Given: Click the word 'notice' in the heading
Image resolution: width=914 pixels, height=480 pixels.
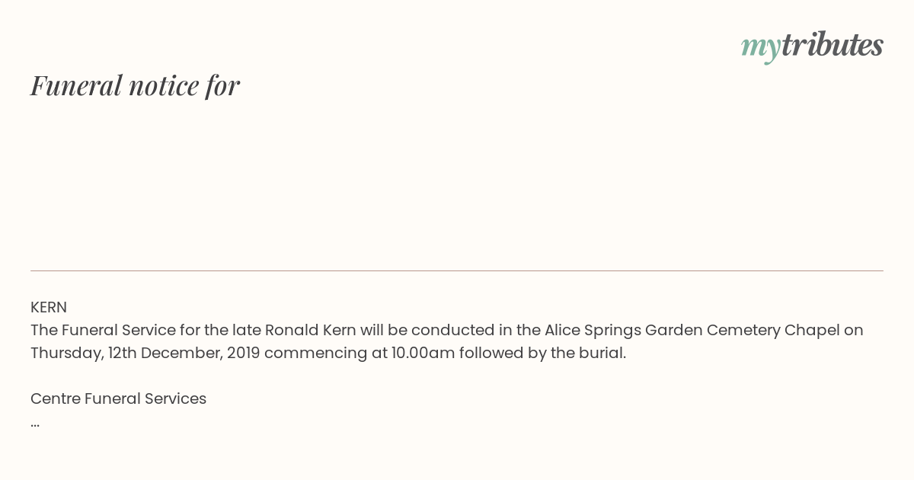Looking at the screenshot, I should [164, 86].
